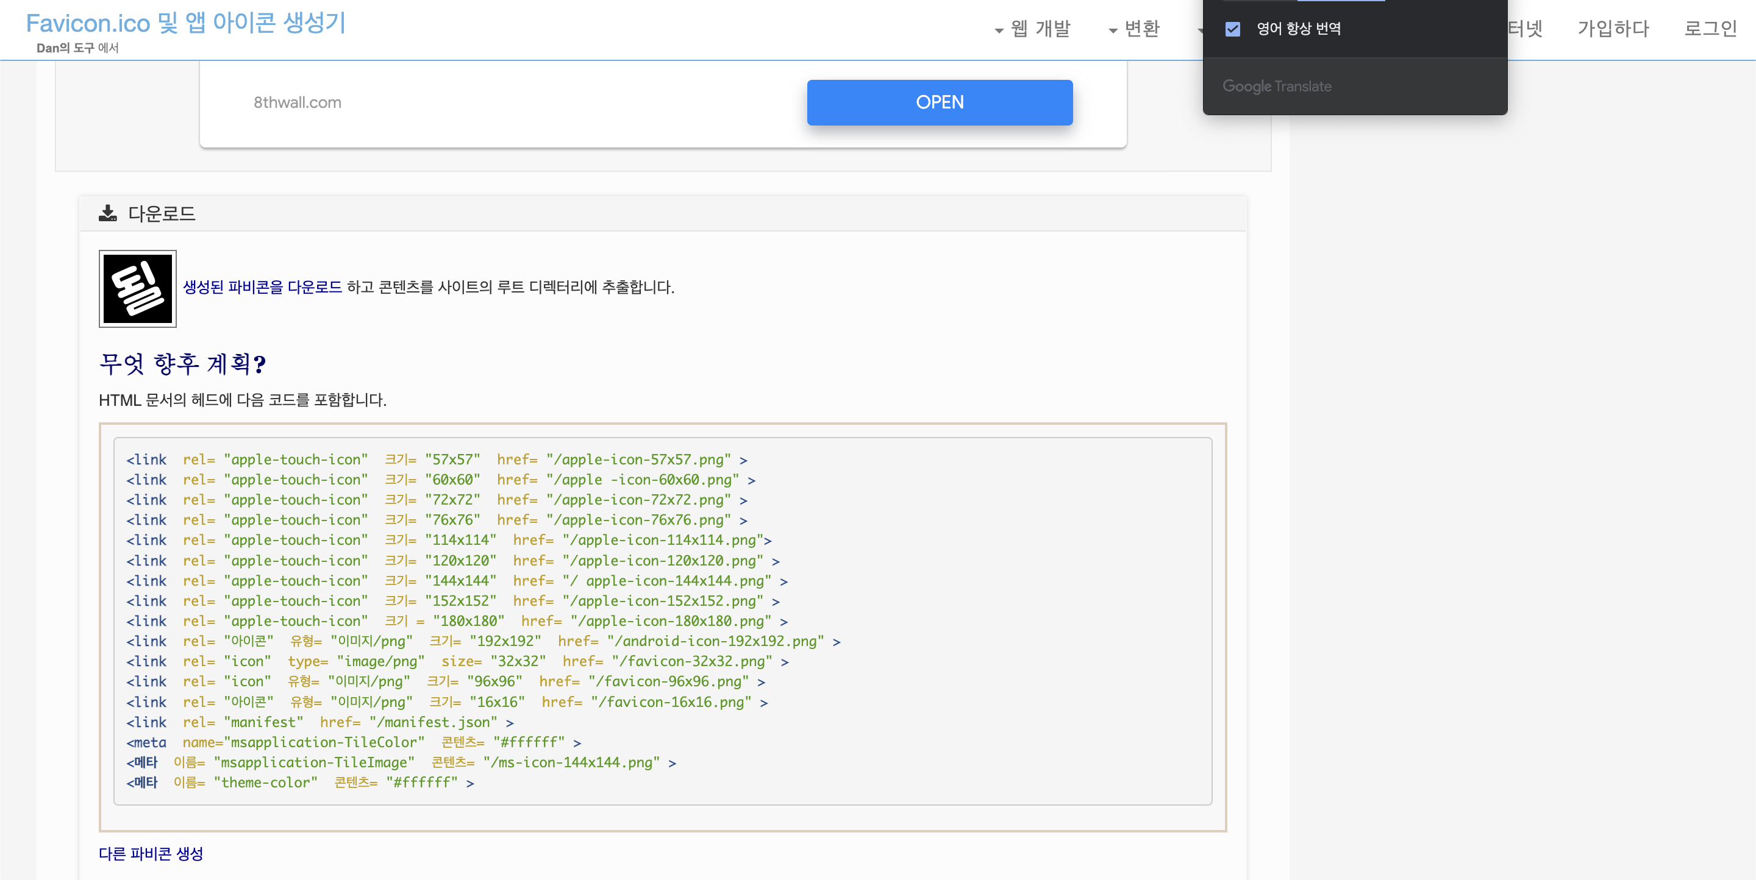Click the 다른 파비콘 생성 link
The height and width of the screenshot is (880, 1756).
(x=151, y=853)
